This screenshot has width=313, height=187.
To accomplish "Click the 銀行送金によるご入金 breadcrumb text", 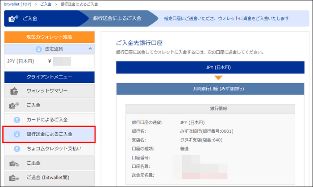I will (79, 4).
